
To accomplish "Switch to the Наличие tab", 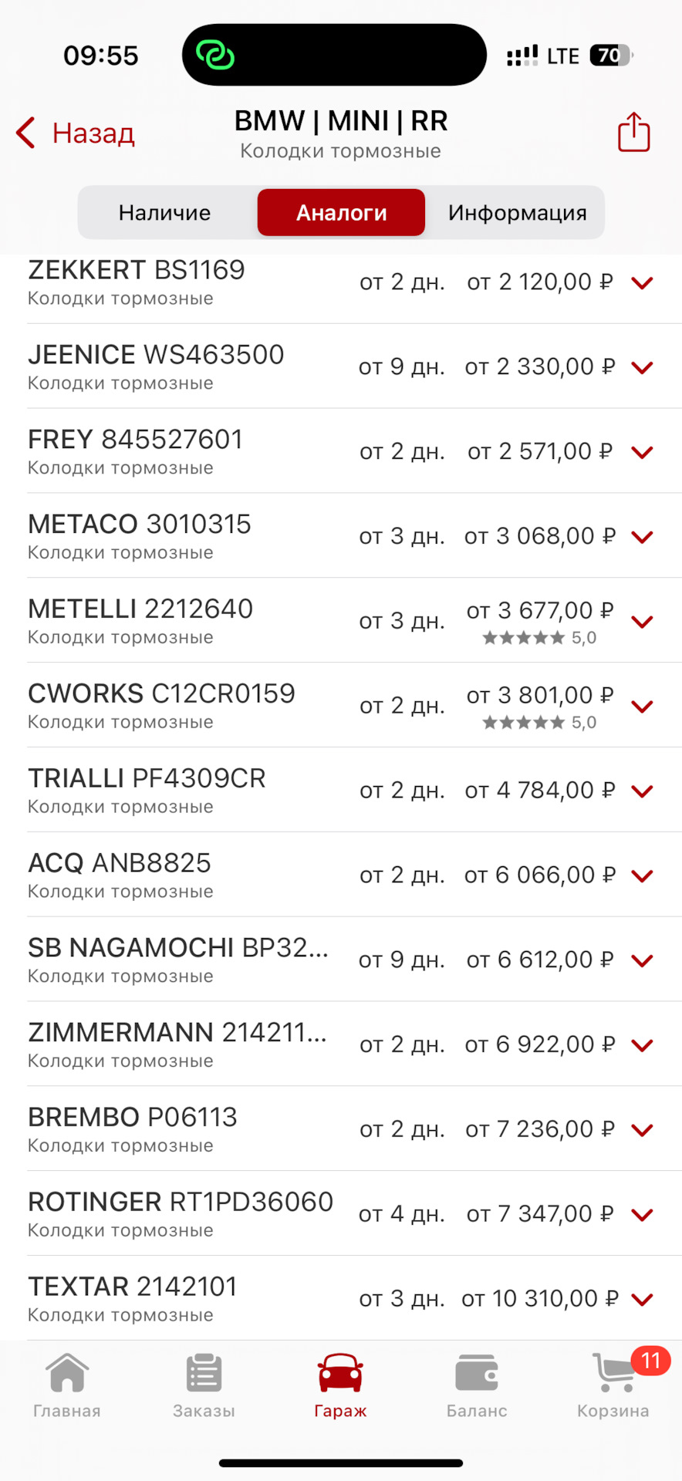I will point(164,212).
